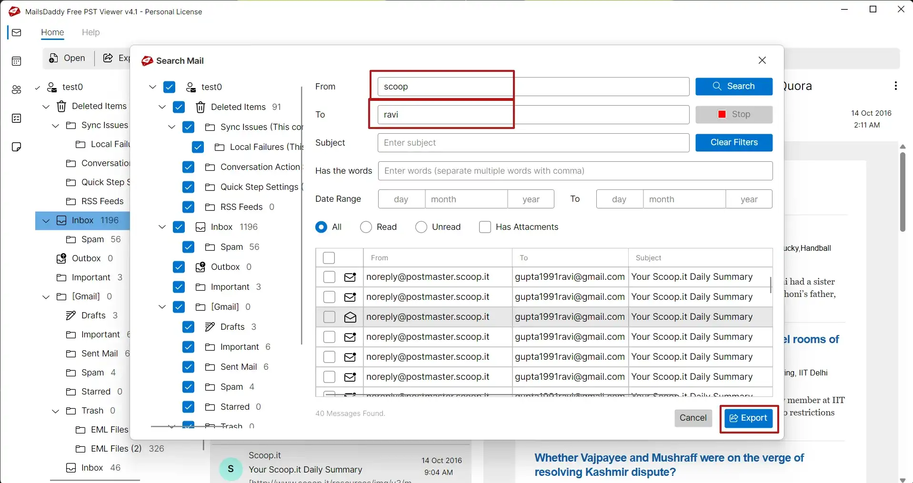Sort results by To column header
The width and height of the screenshot is (913, 483).
point(570,257)
